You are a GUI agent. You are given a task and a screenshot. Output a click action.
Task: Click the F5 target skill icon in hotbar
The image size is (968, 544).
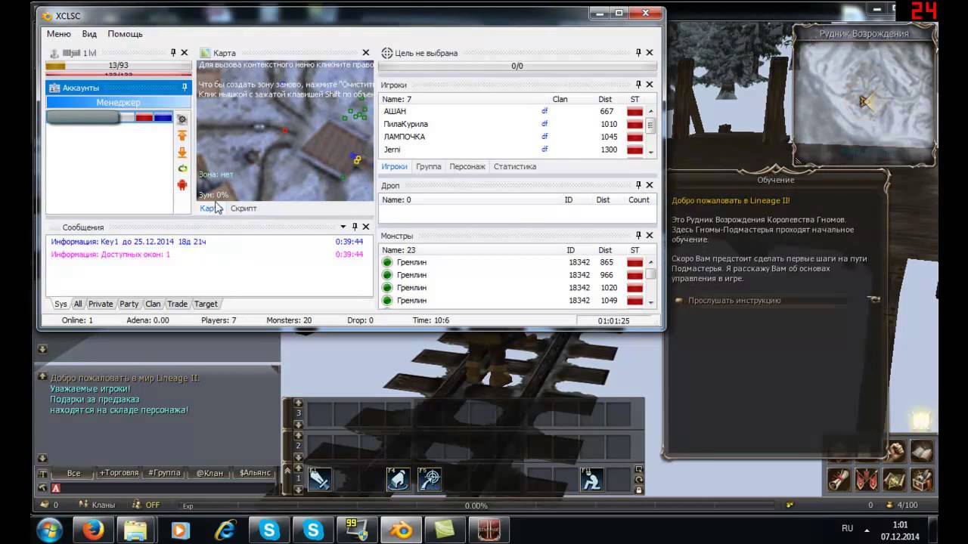point(430,479)
